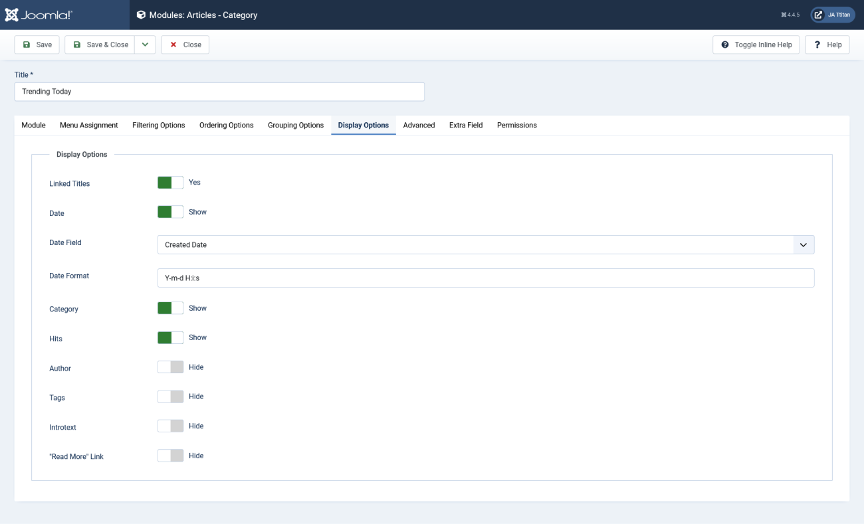The image size is (864, 524).
Task: Edit the Title field Trending Today
Action: tap(219, 92)
